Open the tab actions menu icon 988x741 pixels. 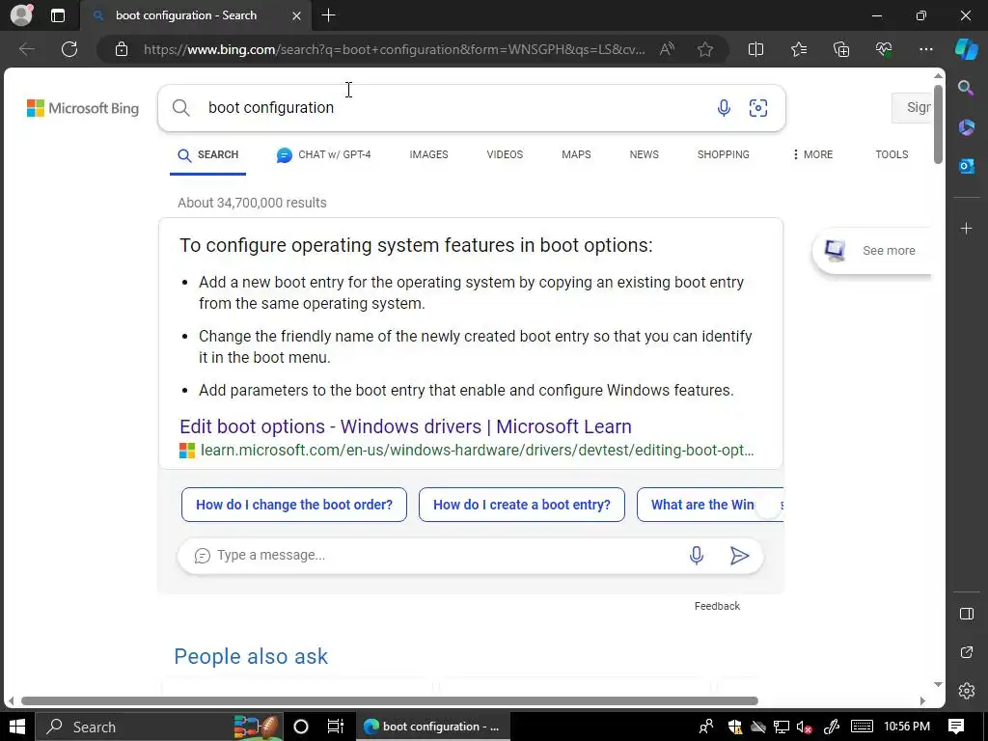(x=57, y=15)
